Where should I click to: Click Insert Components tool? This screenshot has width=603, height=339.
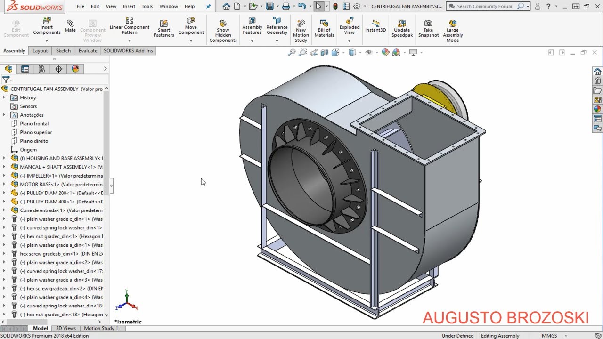tap(47, 26)
